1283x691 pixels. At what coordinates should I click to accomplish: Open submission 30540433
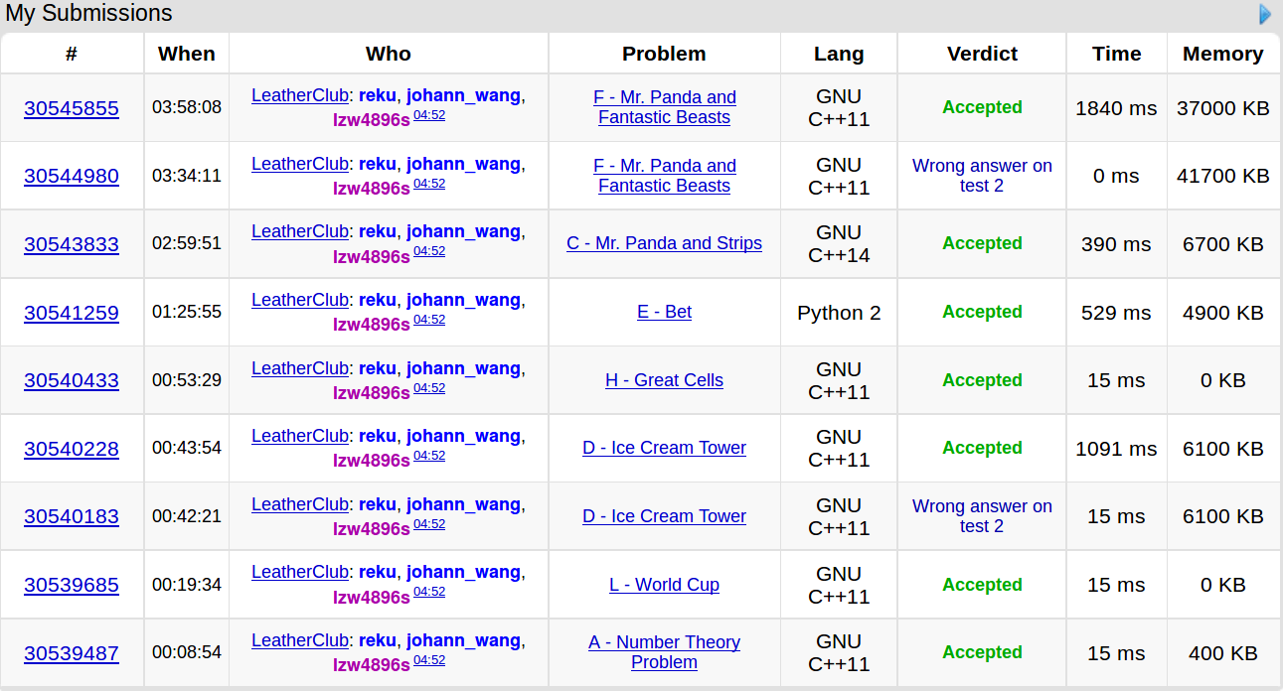72,380
